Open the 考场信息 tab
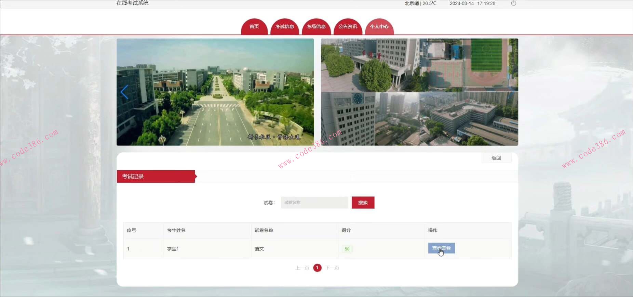Viewport: 633px width, 297px height. [316, 27]
